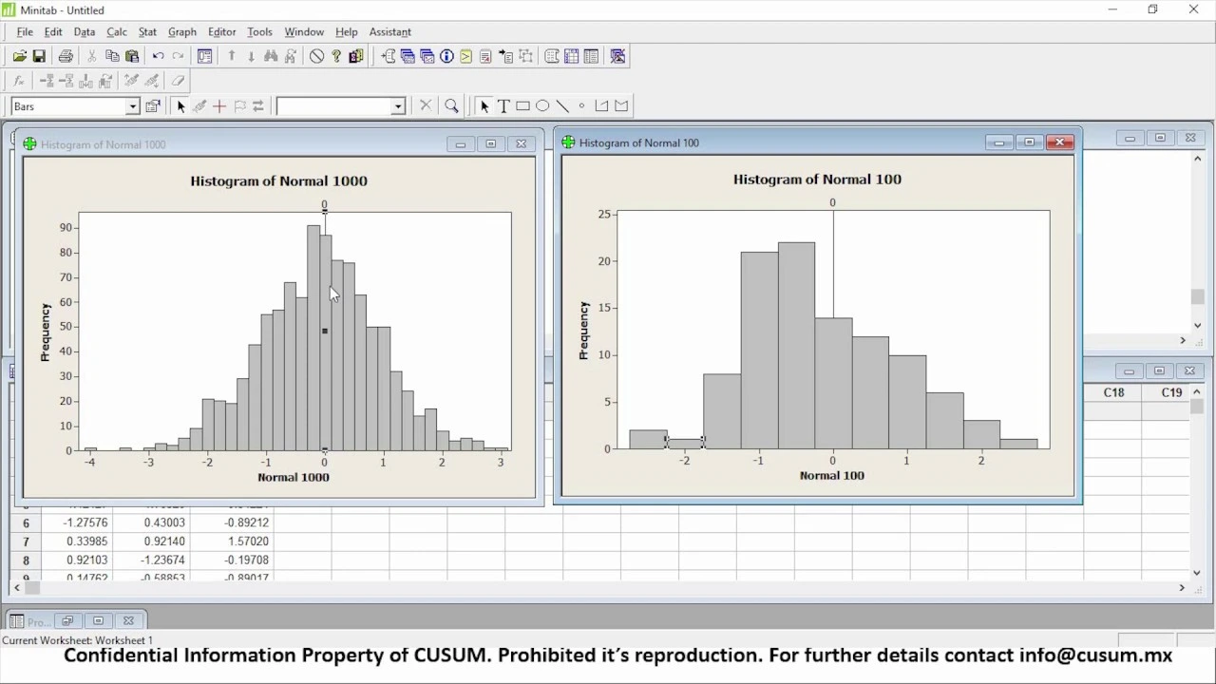The height and width of the screenshot is (684, 1216).
Task: Click the annotation pointer Select tool
Action: pyautogui.click(x=484, y=106)
